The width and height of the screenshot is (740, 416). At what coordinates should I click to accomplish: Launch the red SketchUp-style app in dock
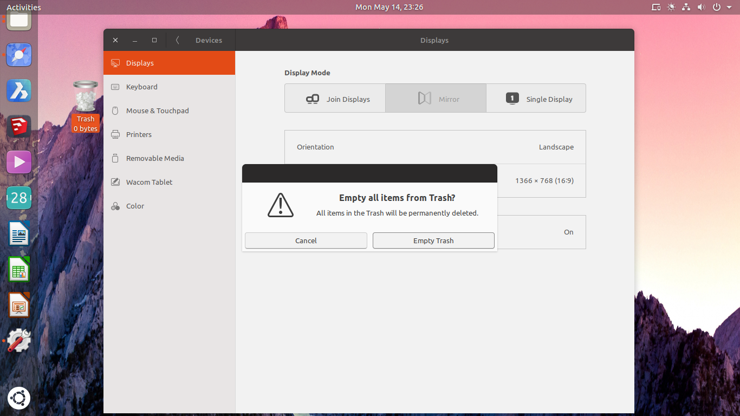pyautogui.click(x=19, y=126)
